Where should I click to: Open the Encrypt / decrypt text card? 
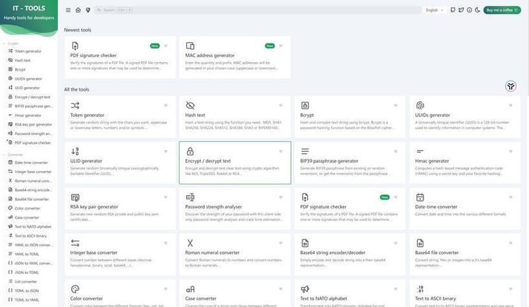pyautogui.click(x=235, y=163)
